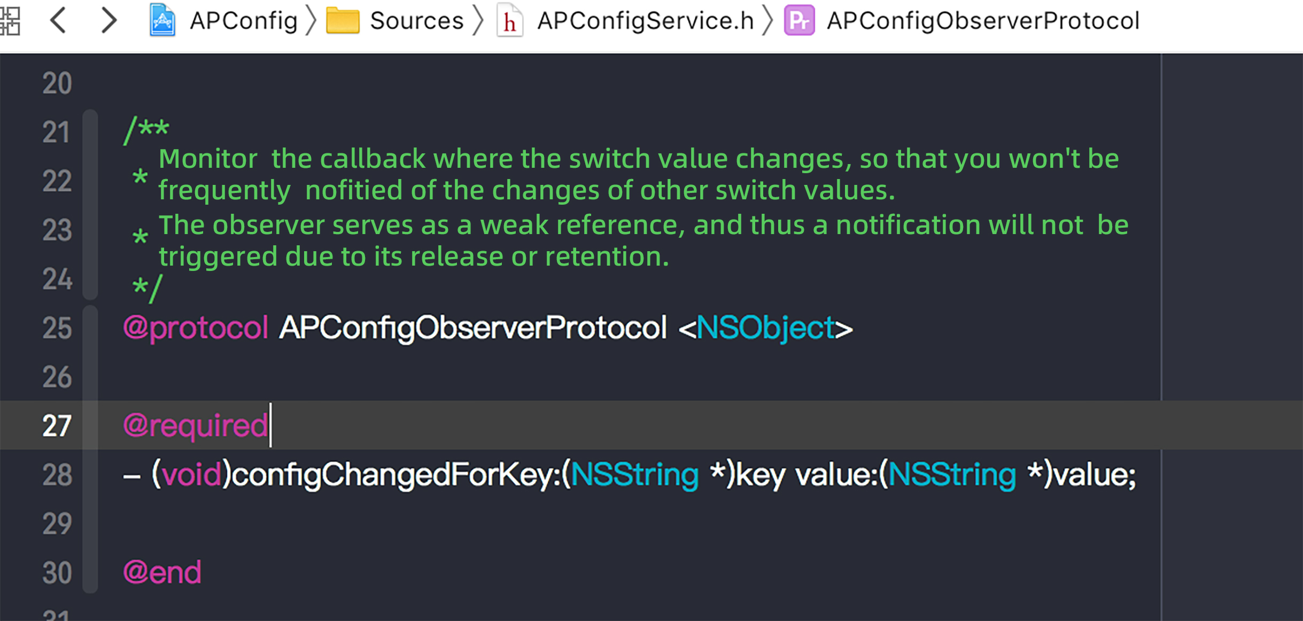Click the header file icon for APConfigService.h
Screen dimensions: 1303x621
pyautogui.click(x=509, y=21)
